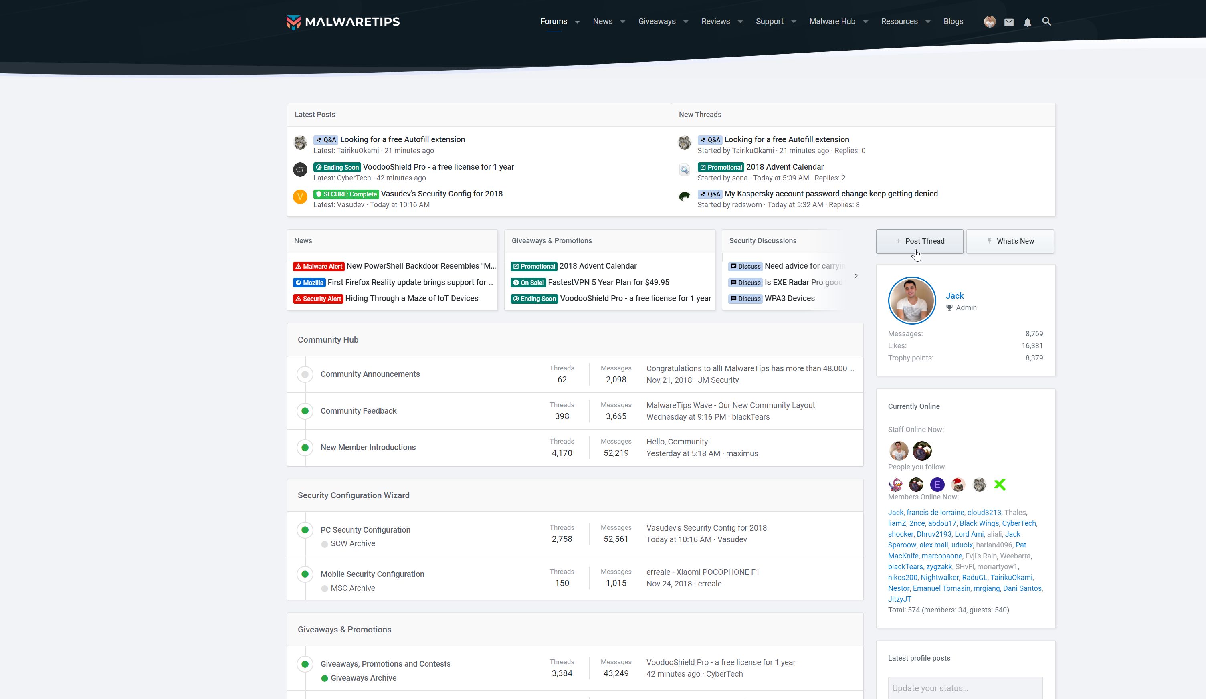The width and height of the screenshot is (1206, 699).
Task: Click Community Announcements gray status indicator
Action: pos(305,374)
